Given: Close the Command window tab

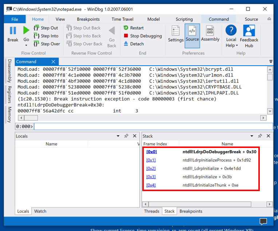Looking at the screenshot, I should click(53, 62).
